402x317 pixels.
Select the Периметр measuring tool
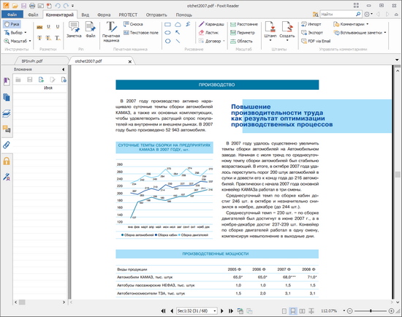pyautogui.click(x=243, y=33)
